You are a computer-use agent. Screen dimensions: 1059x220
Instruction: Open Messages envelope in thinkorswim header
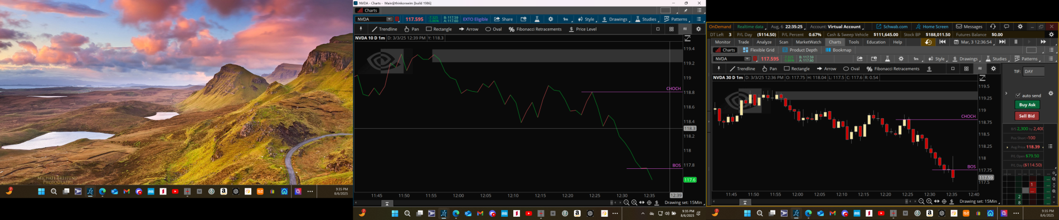(x=969, y=27)
